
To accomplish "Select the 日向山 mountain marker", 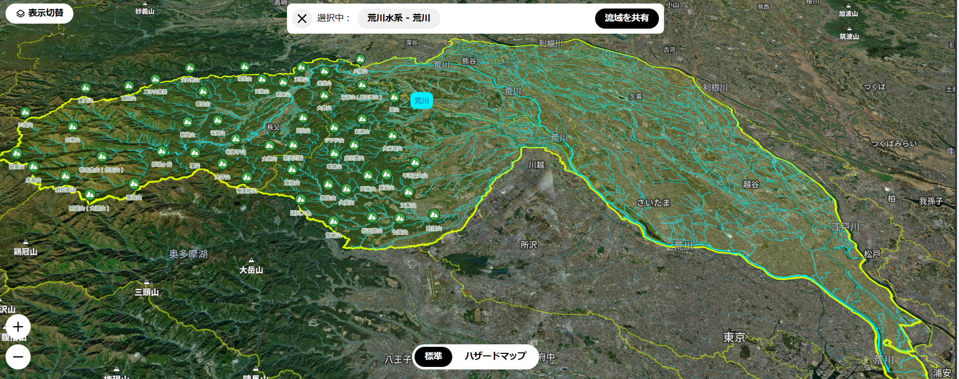I will tap(303, 118).
